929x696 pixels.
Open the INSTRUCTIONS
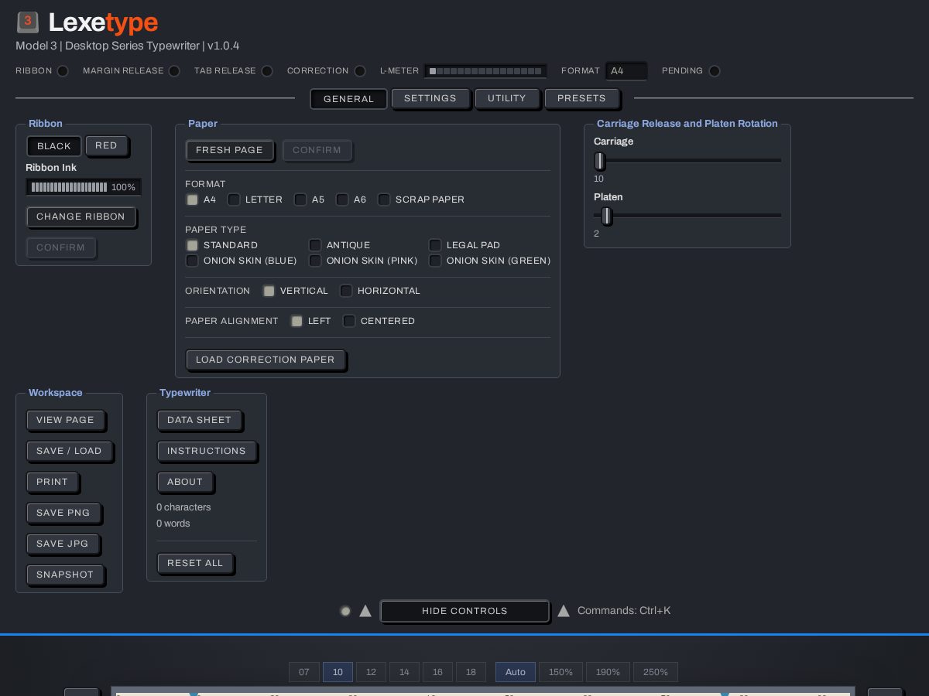[207, 451]
